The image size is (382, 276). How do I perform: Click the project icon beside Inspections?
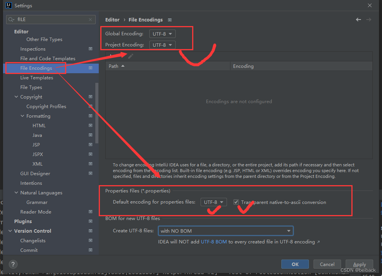point(90,49)
